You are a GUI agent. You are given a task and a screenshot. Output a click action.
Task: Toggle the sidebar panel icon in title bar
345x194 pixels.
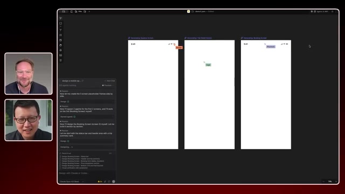tap(72, 11)
